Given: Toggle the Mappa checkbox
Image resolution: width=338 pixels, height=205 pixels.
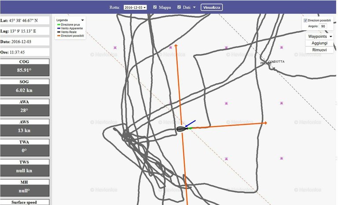Looking at the screenshot, I should click(x=155, y=7).
